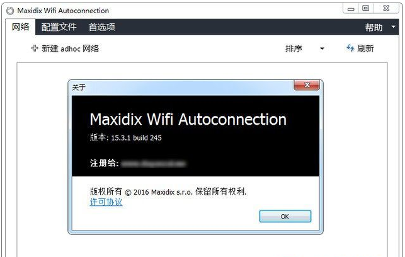Open the dropdown arrow beside 帮助
The width and height of the screenshot is (405, 257).
[x=394, y=26]
